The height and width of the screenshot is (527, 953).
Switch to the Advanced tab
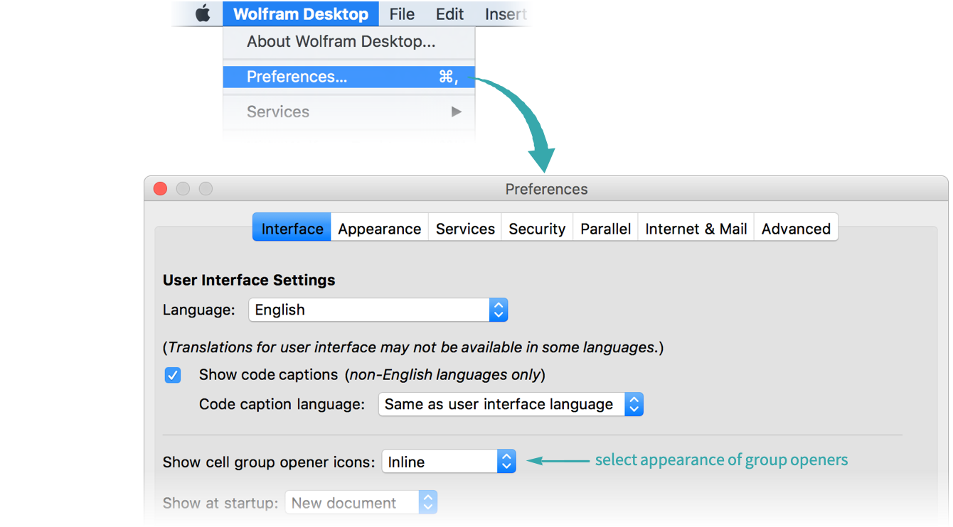pos(796,229)
